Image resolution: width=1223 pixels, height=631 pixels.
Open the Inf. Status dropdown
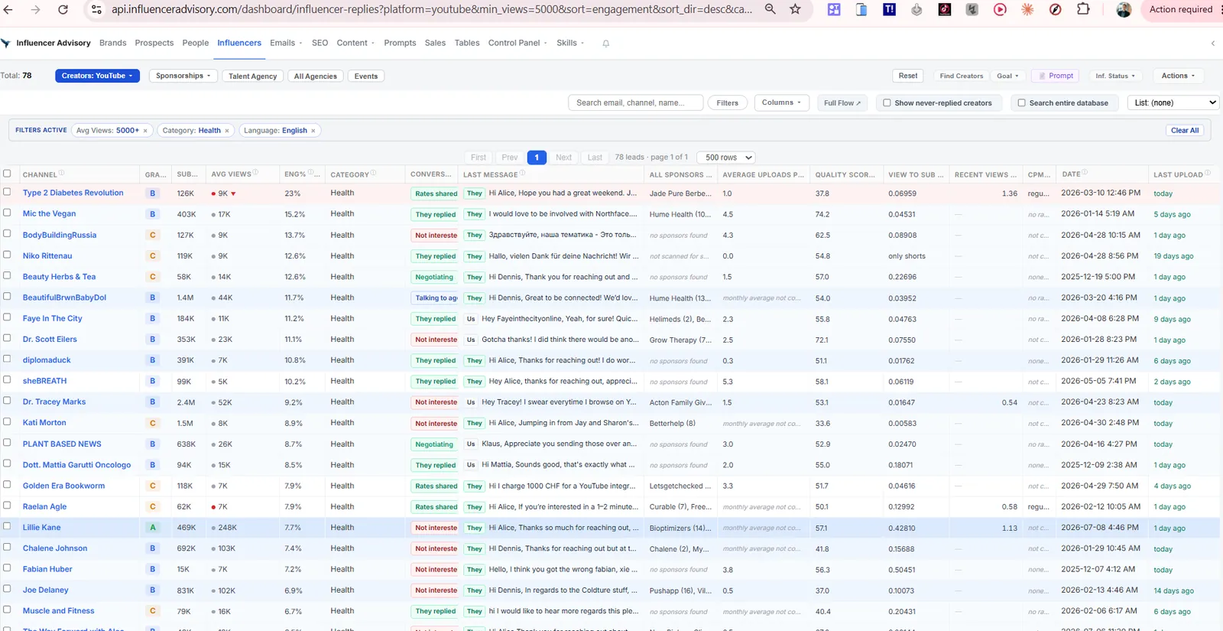point(1115,76)
